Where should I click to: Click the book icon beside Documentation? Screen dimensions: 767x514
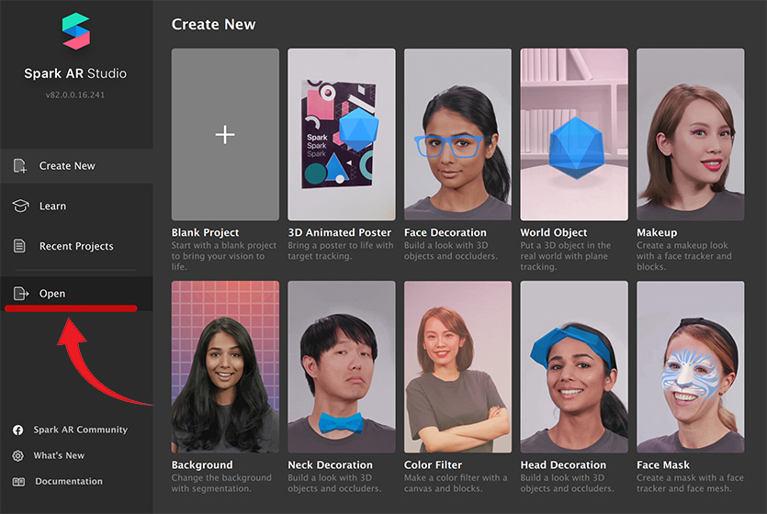coord(18,482)
